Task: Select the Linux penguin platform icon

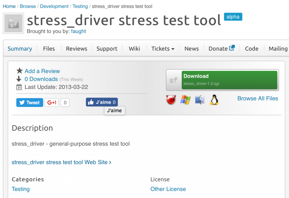Action: [x=214, y=100]
